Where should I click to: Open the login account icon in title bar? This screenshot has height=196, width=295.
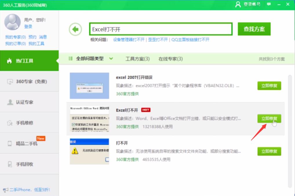pos(238,4)
